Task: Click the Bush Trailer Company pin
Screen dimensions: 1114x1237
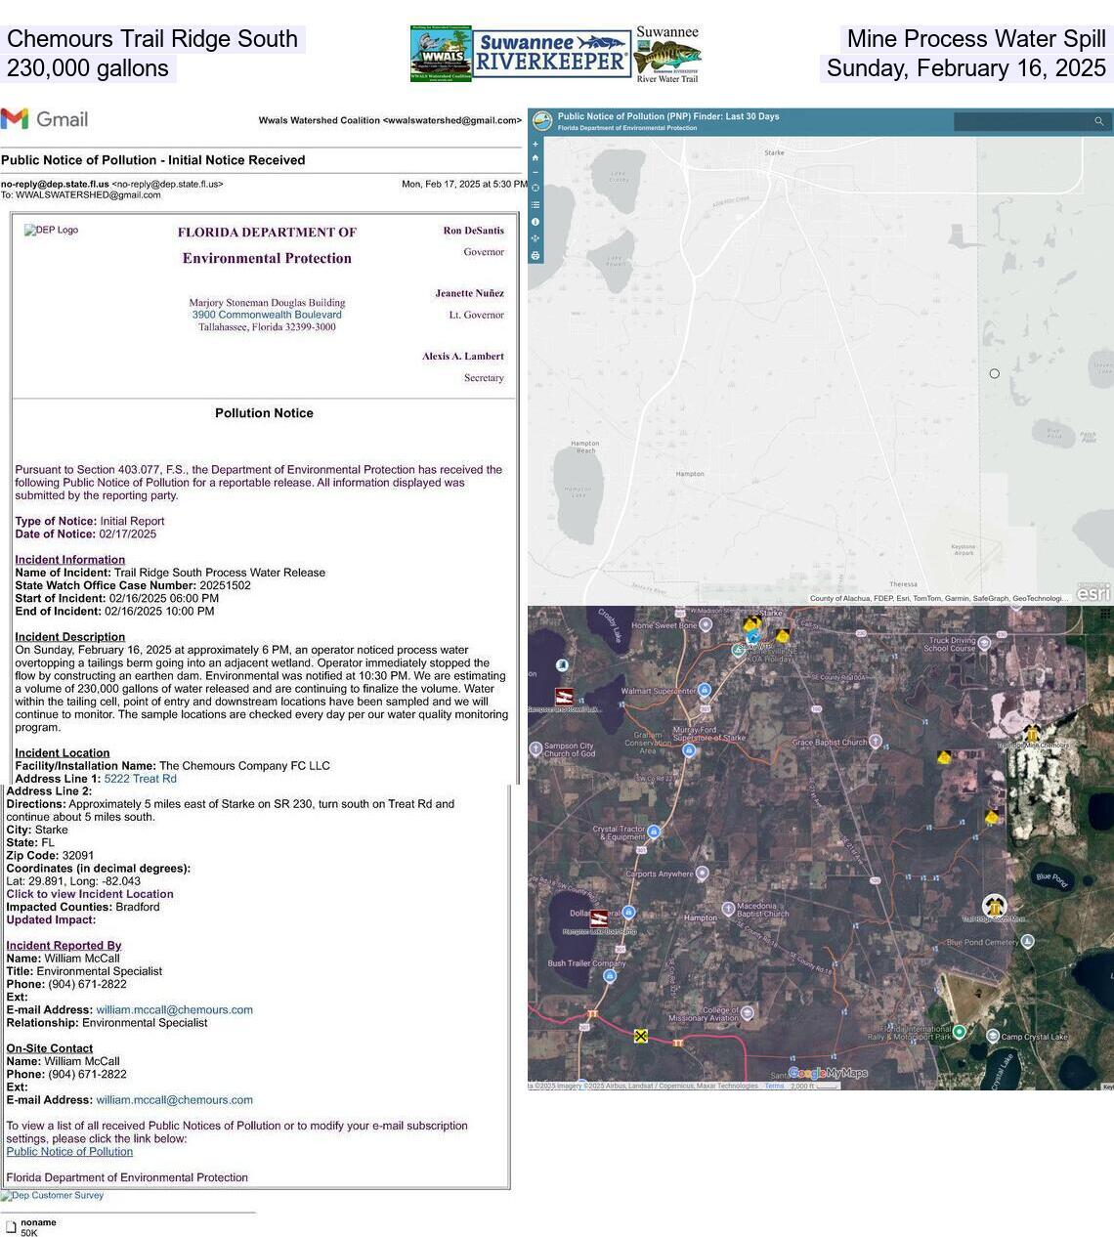Action: coord(609,976)
